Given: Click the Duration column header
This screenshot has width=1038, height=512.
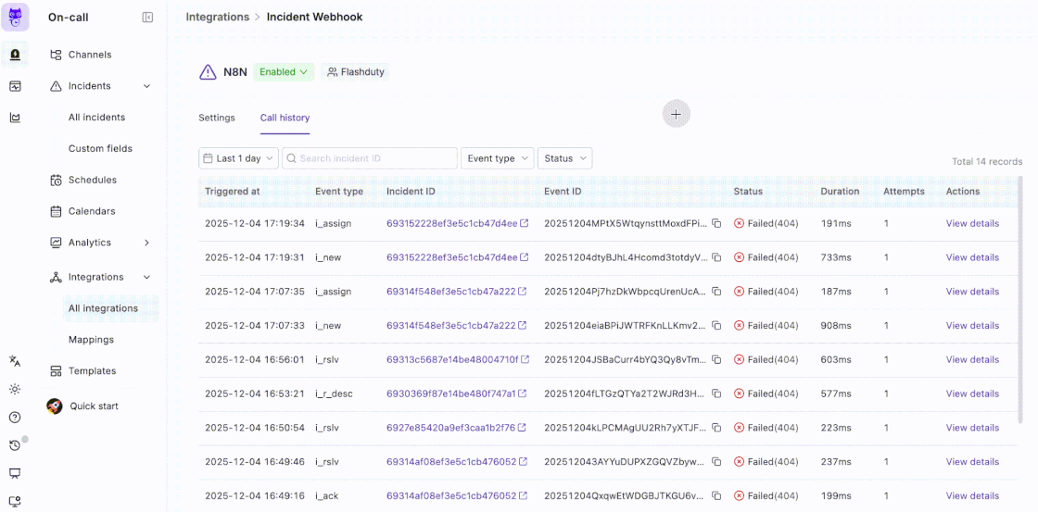Looking at the screenshot, I should tap(840, 191).
